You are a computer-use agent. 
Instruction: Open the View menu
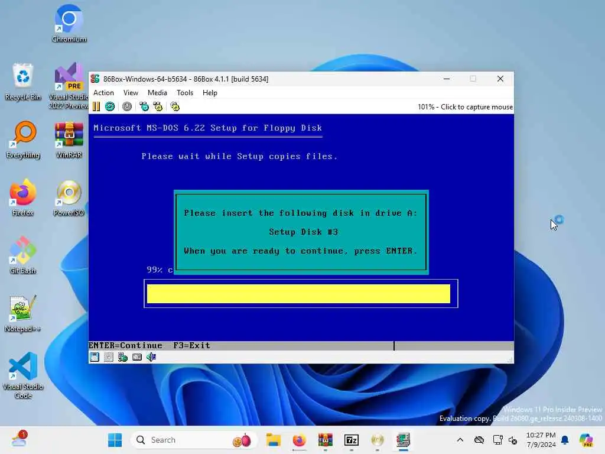click(131, 93)
